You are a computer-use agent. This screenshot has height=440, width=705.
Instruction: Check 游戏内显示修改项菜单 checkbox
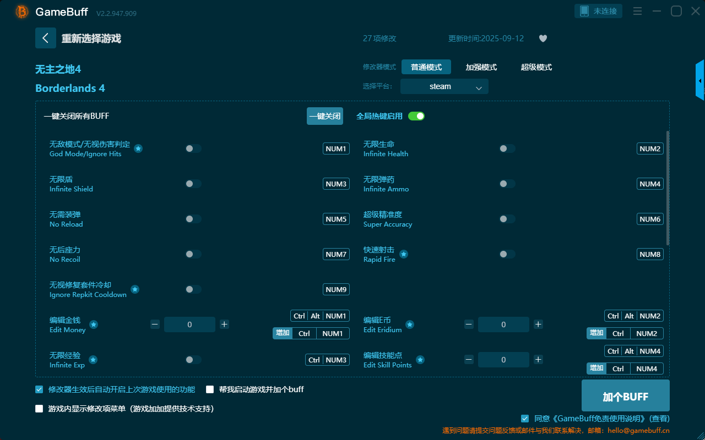pos(39,409)
